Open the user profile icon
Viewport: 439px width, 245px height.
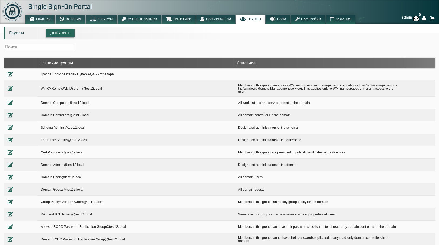click(424, 18)
